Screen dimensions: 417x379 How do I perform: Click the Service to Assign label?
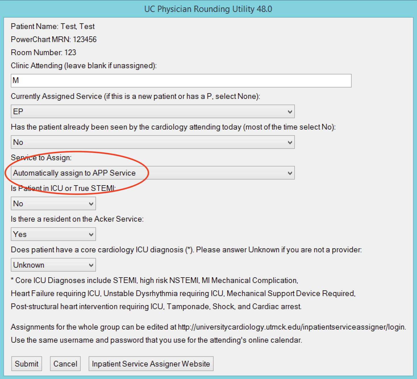click(41, 158)
